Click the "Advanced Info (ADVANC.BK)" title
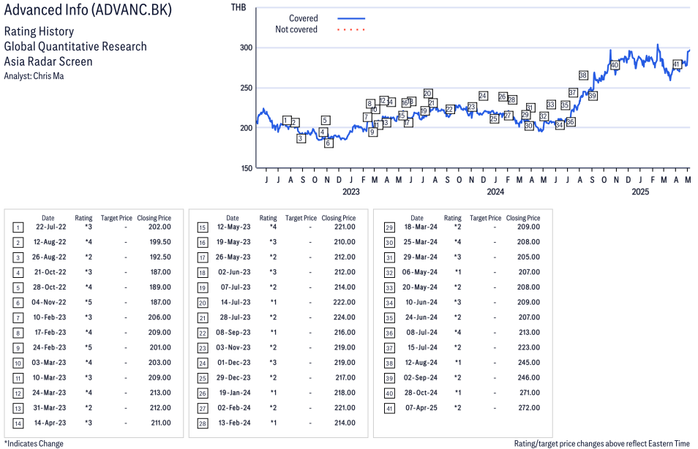The height and width of the screenshot is (449, 698). [x=88, y=10]
